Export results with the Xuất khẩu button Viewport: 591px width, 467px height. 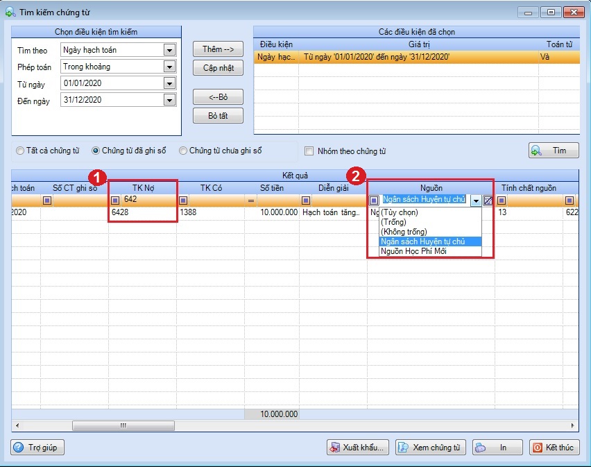pos(358,448)
